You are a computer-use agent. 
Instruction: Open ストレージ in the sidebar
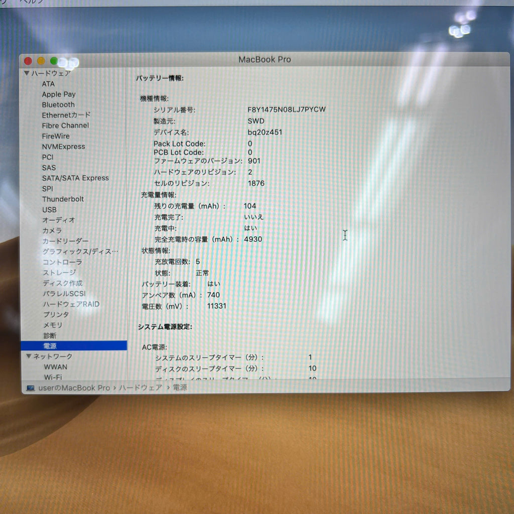point(59,273)
